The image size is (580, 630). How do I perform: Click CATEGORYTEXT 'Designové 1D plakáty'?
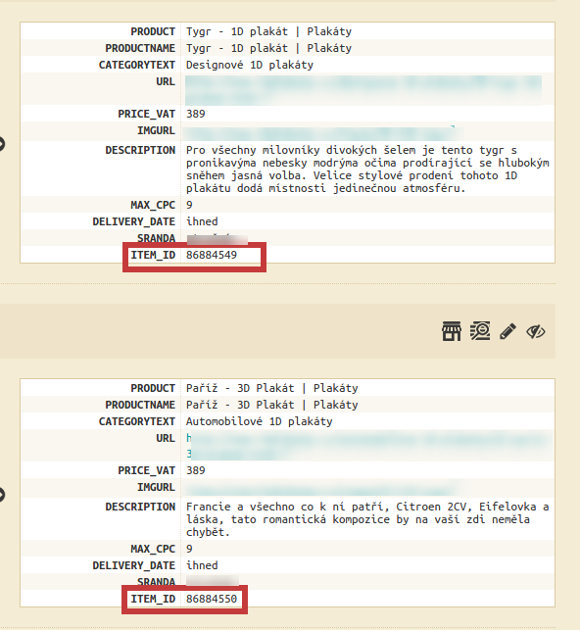coord(250,65)
